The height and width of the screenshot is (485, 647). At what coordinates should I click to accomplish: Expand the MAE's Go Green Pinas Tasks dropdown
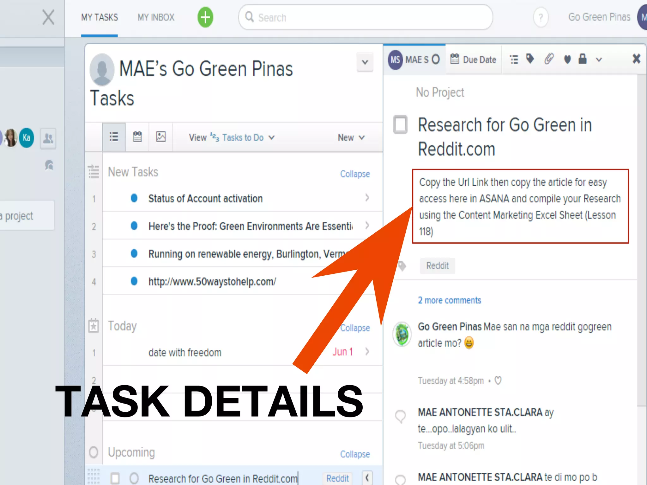(x=365, y=62)
